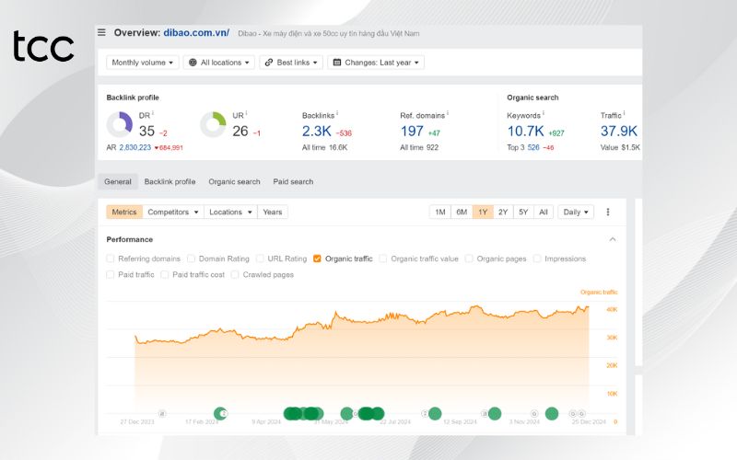Enable the Paid traffic checkbox

click(111, 274)
